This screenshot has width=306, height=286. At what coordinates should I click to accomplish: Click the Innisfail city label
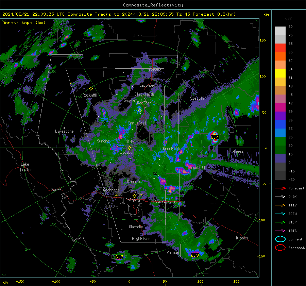(137, 123)
